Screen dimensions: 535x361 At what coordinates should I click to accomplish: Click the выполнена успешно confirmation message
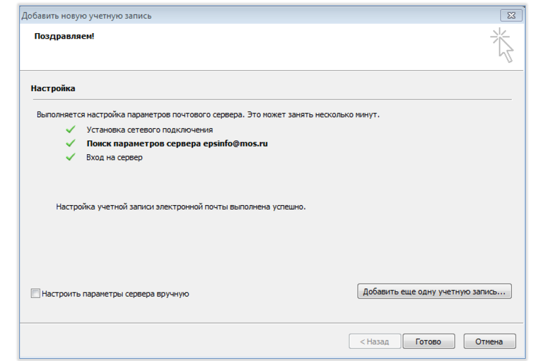181,207
